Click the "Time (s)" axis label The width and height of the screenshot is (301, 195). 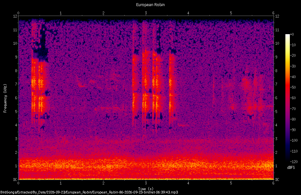pyautogui.click(x=146, y=189)
